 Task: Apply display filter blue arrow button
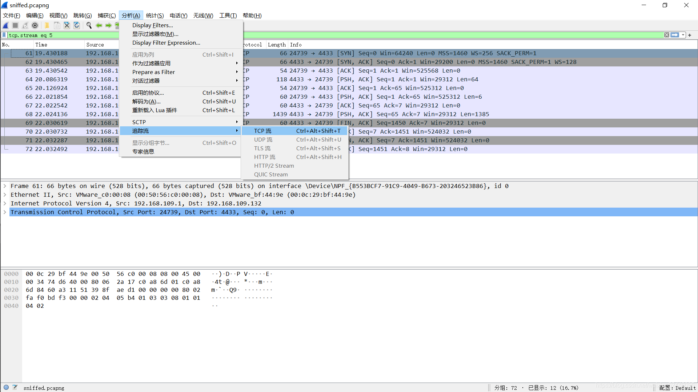pyautogui.click(x=675, y=35)
